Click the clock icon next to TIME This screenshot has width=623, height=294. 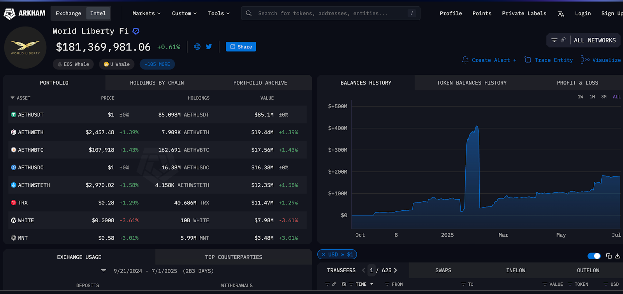344,284
